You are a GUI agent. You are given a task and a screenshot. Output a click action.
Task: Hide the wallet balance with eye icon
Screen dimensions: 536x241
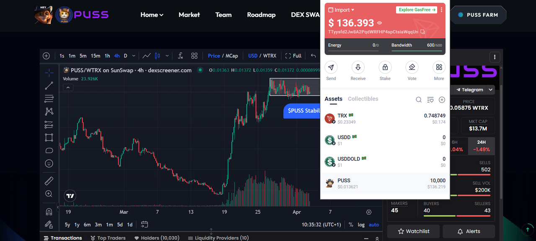tap(379, 23)
